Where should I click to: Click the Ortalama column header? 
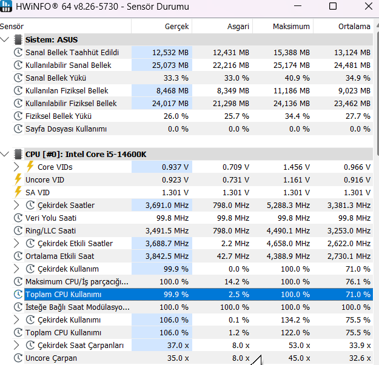pos(343,26)
